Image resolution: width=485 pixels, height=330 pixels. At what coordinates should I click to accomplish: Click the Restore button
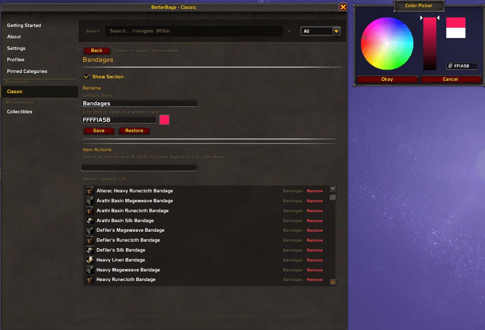pyautogui.click(x=134, y=130)
